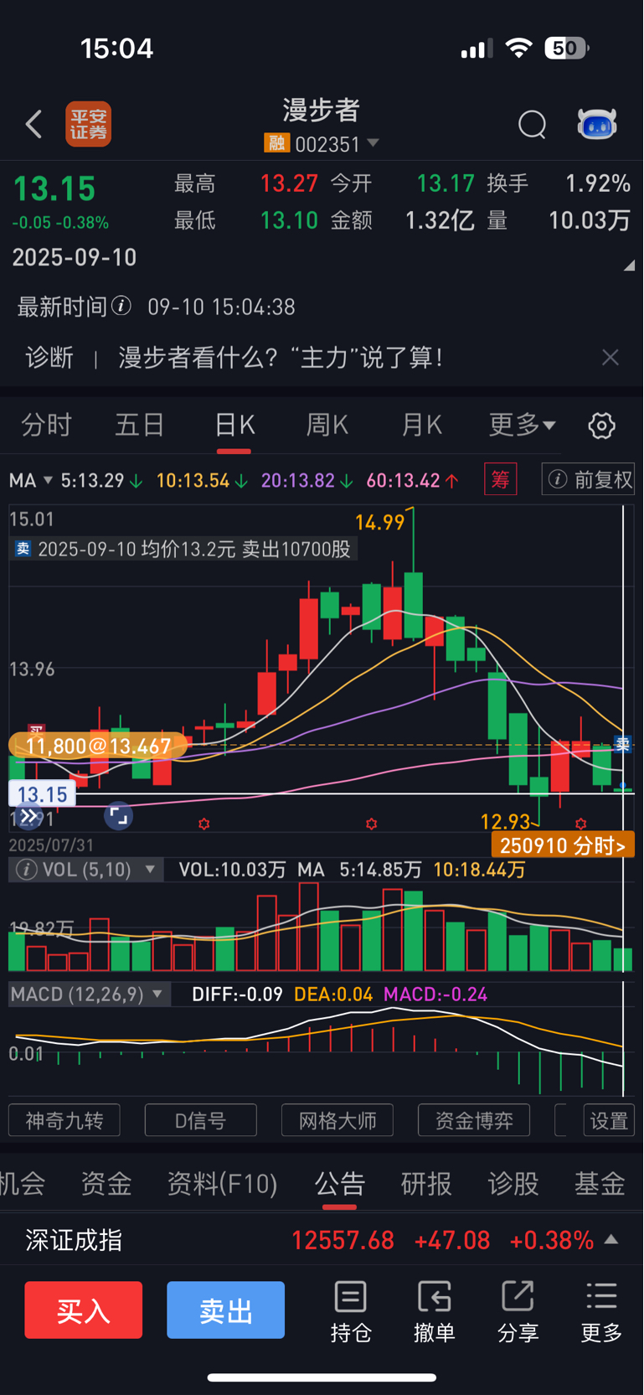Switch to 月K chart tab
Screen dimensions: 644x1395
pyautogui.click(x=421, y=426)
